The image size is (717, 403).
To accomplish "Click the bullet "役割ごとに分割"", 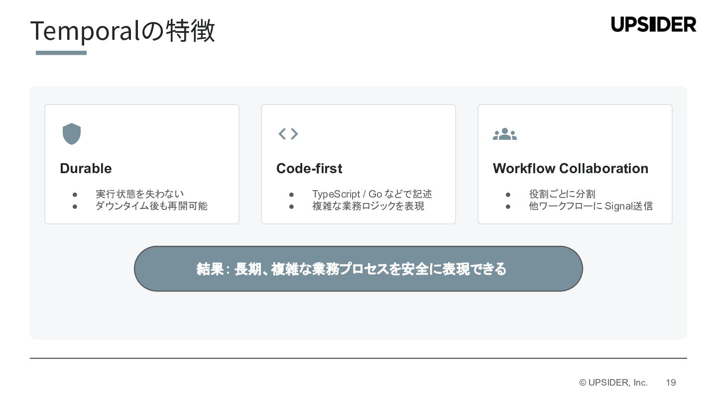I will 562,194.
